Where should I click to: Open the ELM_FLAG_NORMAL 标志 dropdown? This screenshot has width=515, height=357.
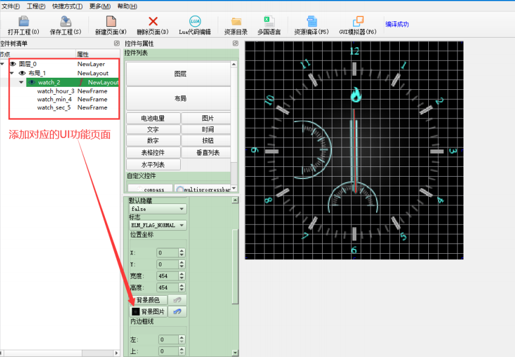[x=158, y=225]
